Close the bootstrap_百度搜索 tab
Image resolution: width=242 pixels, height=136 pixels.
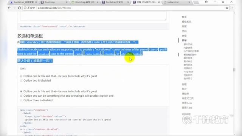point(36,2)
